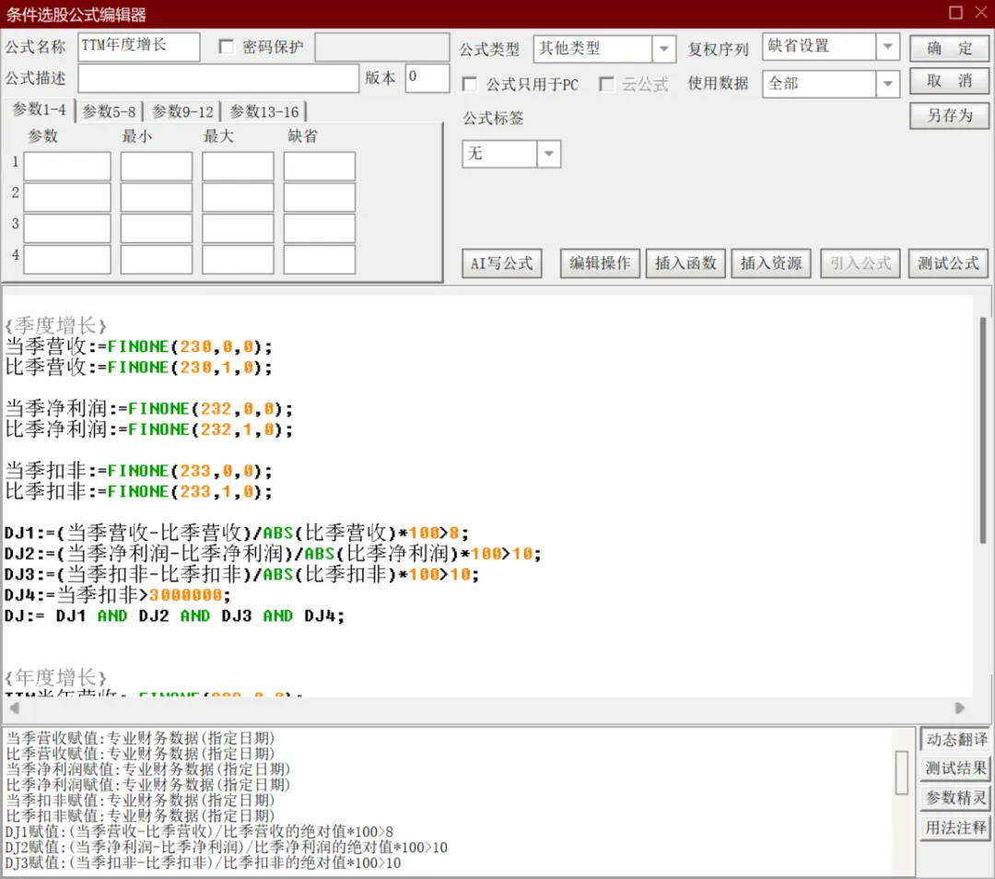
Task: Click parameter 4 缺省 field
Action: [319, 260]
